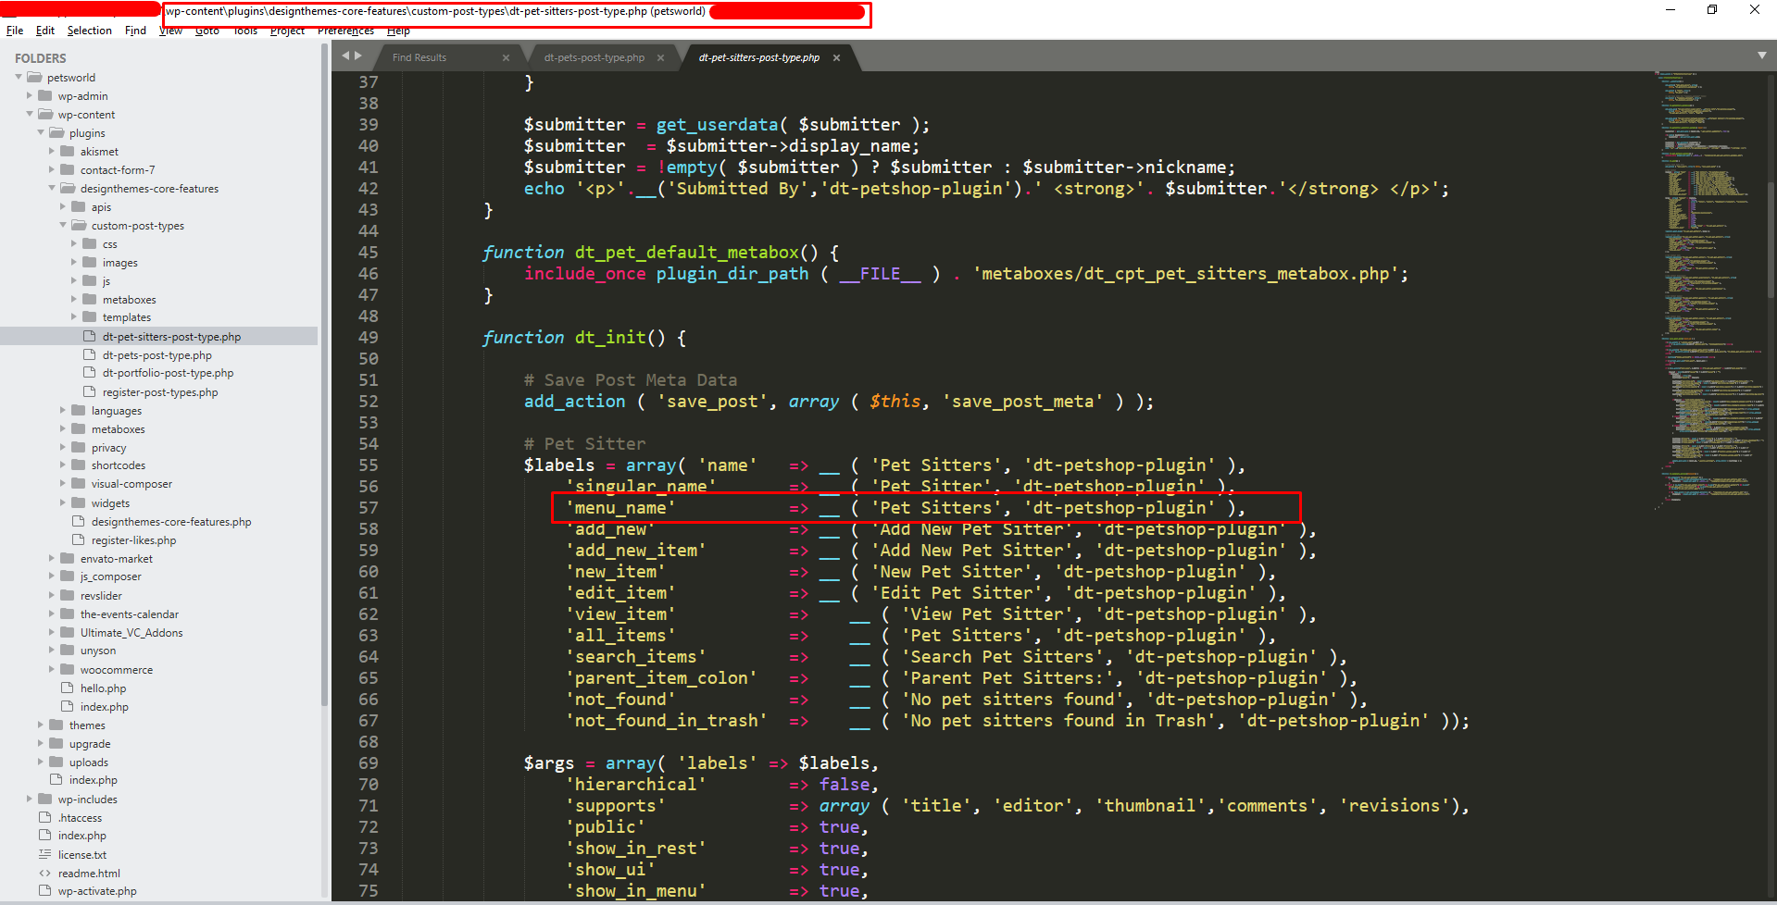This screenshot has height=905, width=1777.
Task: Click line number 57 in gutter
Action: coord(369,507)
